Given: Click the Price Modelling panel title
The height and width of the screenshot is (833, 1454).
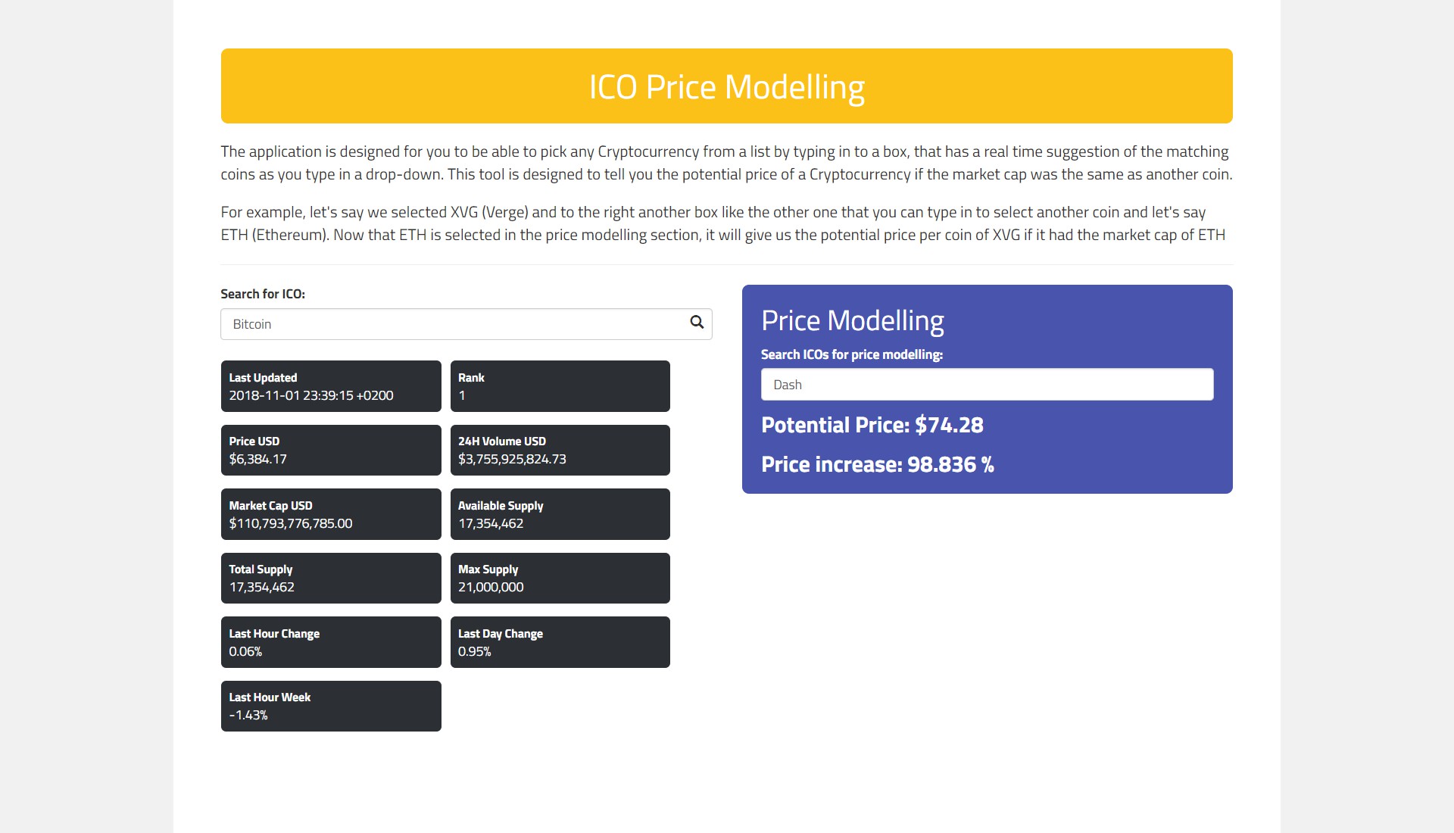Looking at the screenshot, I should tap(852, 320).
